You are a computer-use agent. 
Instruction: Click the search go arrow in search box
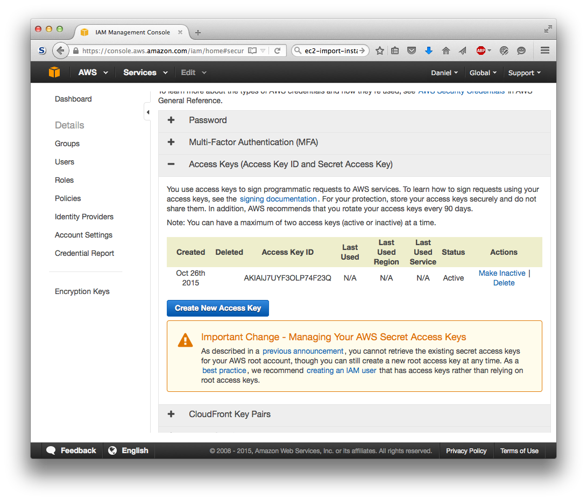tap(362, 51)
